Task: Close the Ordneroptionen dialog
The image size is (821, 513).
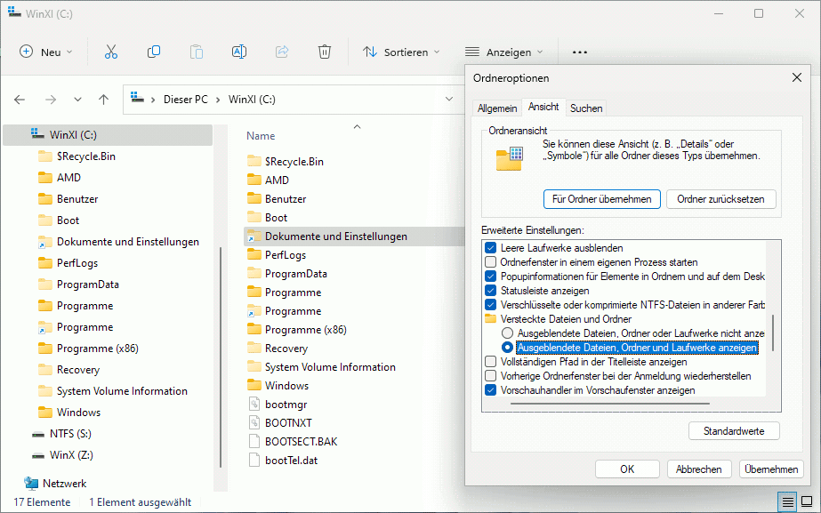Action: (x=797, y=77)
